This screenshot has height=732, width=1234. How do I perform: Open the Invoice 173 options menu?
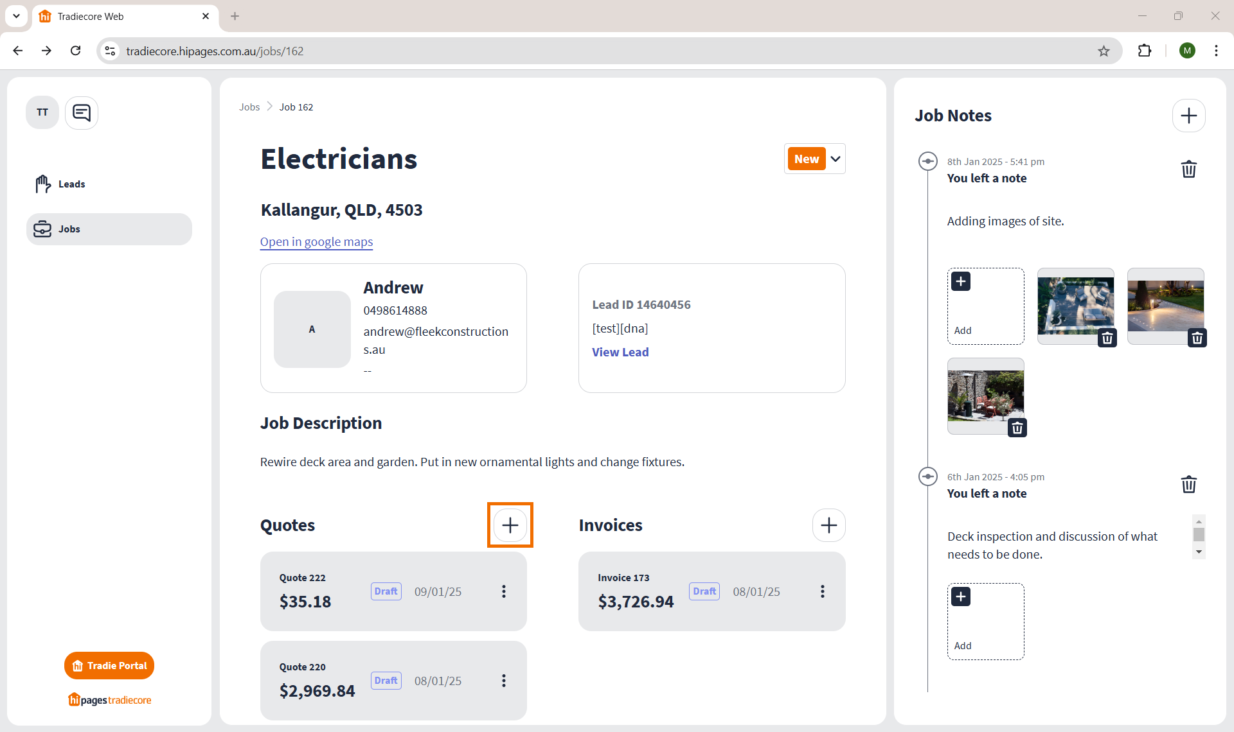click(822, 591)
